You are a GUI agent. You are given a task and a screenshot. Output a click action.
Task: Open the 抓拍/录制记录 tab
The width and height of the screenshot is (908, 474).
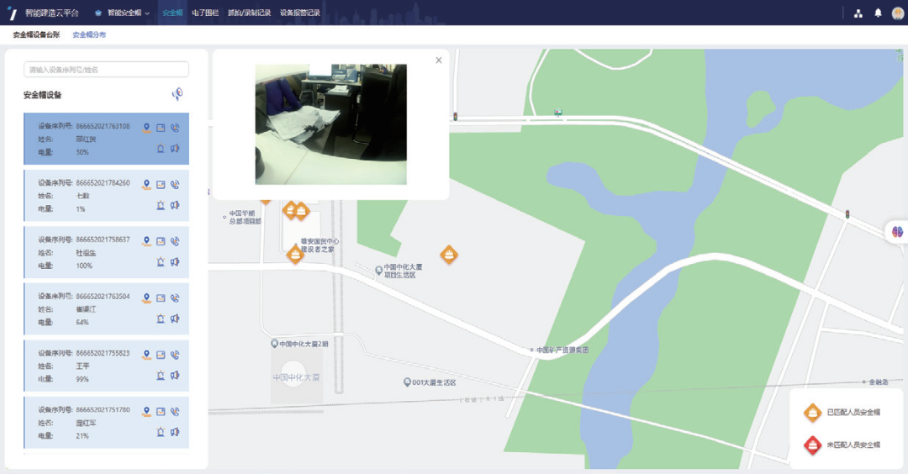249,13
